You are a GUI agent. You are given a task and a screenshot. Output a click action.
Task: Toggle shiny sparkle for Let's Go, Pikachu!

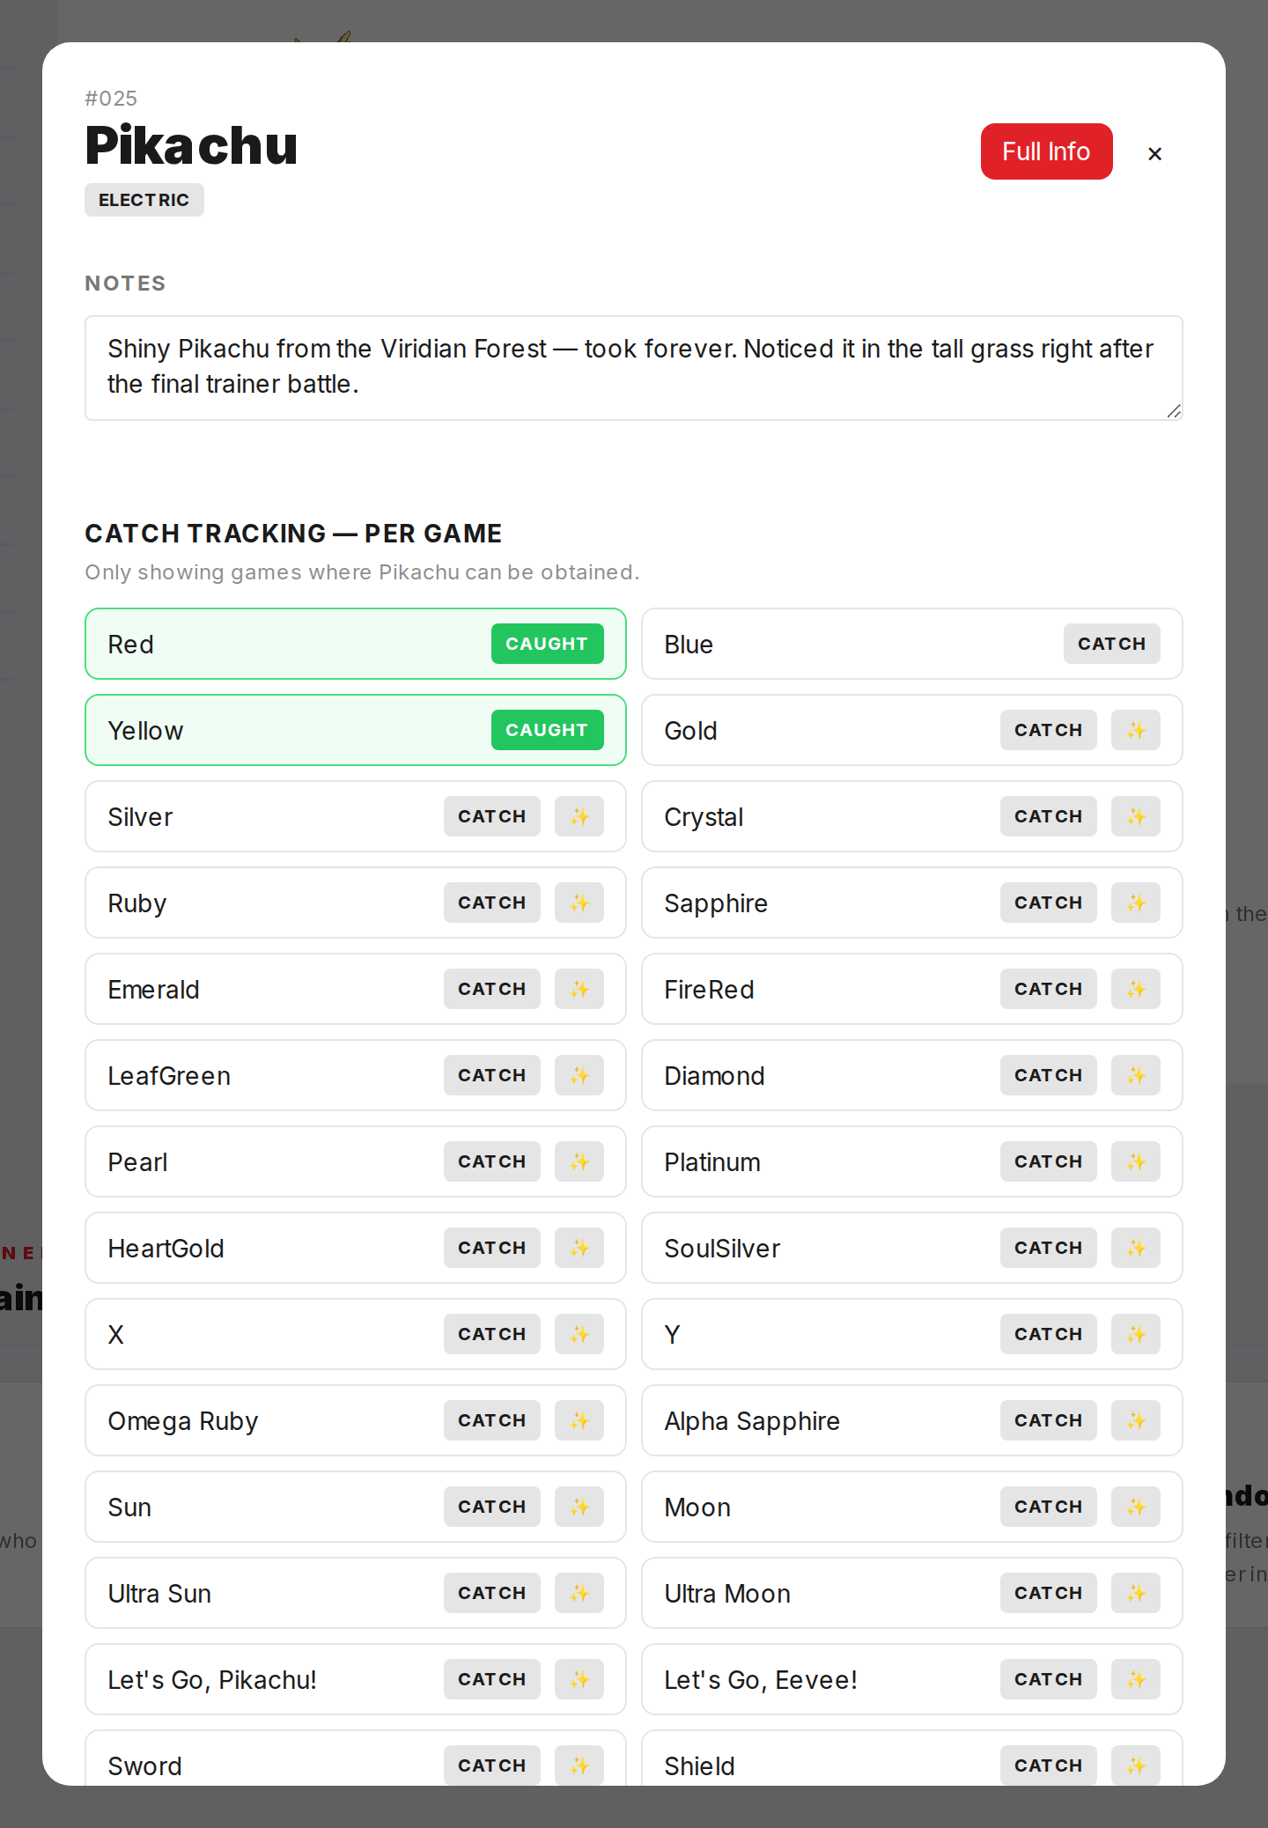point(579,1679)
